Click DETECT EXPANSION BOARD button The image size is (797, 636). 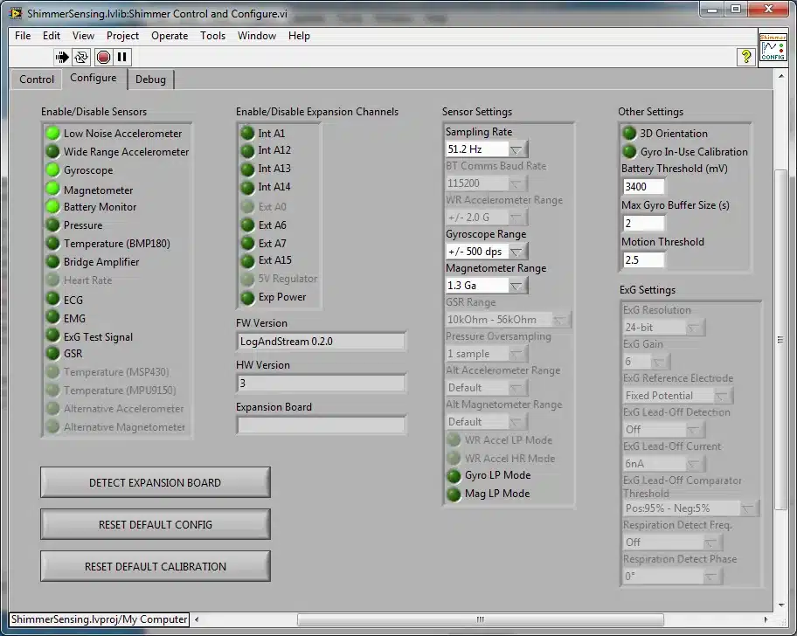pos(155,482)
